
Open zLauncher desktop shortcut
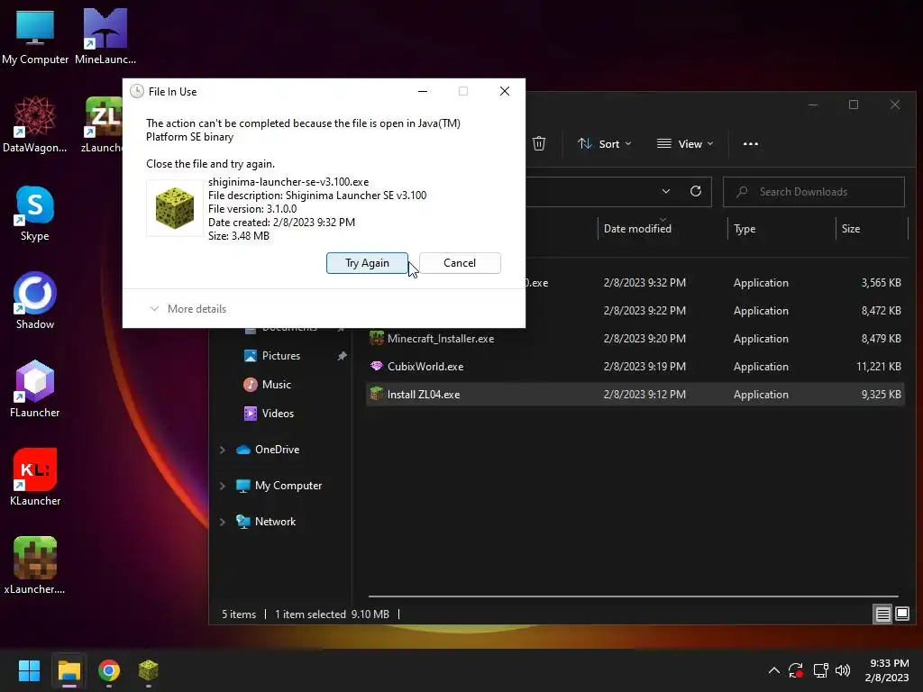101,124
